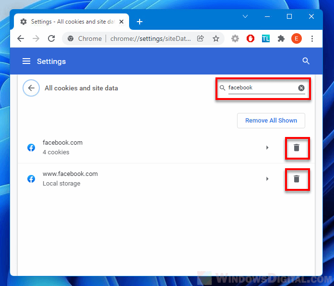The height and width of the screenshot is (286, 334).
Task: Click the Chrome site info chip
Action: [x=85, y=38]
